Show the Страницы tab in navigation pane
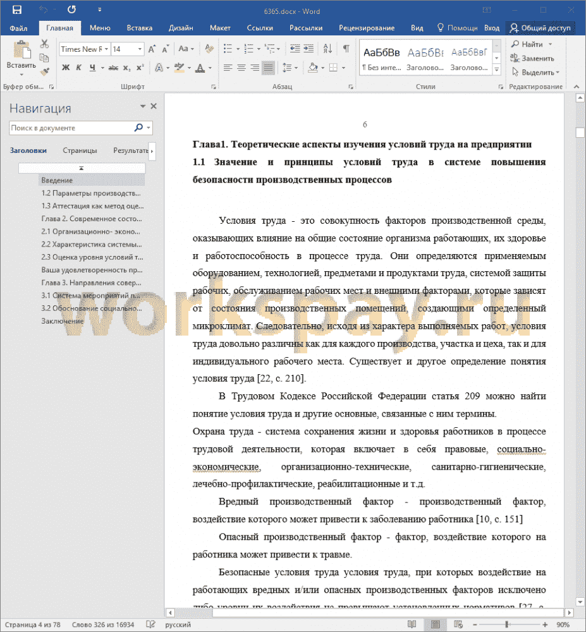Image resolution: width=586 pixels, height=632 pixels. [80, 150]
